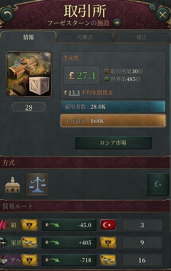Viewport: 171px width, 271px height.
Task: Click the 取引所第30位 ranking icon
Action: coord(107,71)
